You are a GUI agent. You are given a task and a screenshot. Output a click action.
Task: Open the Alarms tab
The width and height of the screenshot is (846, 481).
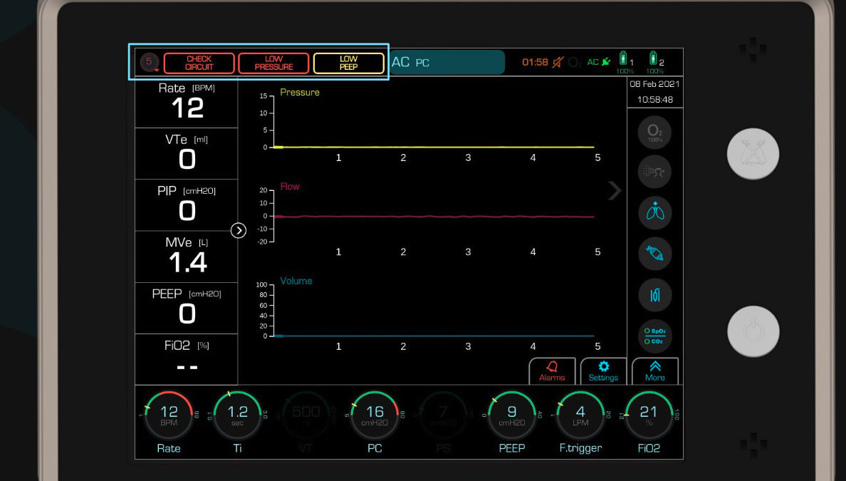[x=552, y=371]
